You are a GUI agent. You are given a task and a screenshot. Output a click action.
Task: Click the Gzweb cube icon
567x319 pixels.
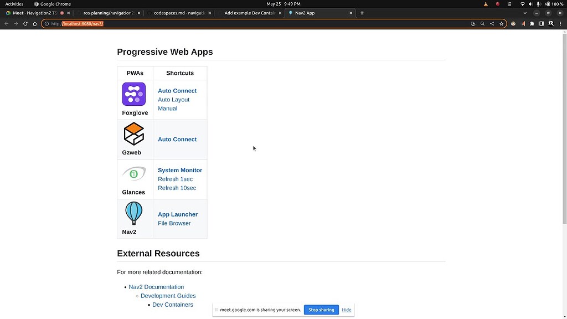[134, 134]
